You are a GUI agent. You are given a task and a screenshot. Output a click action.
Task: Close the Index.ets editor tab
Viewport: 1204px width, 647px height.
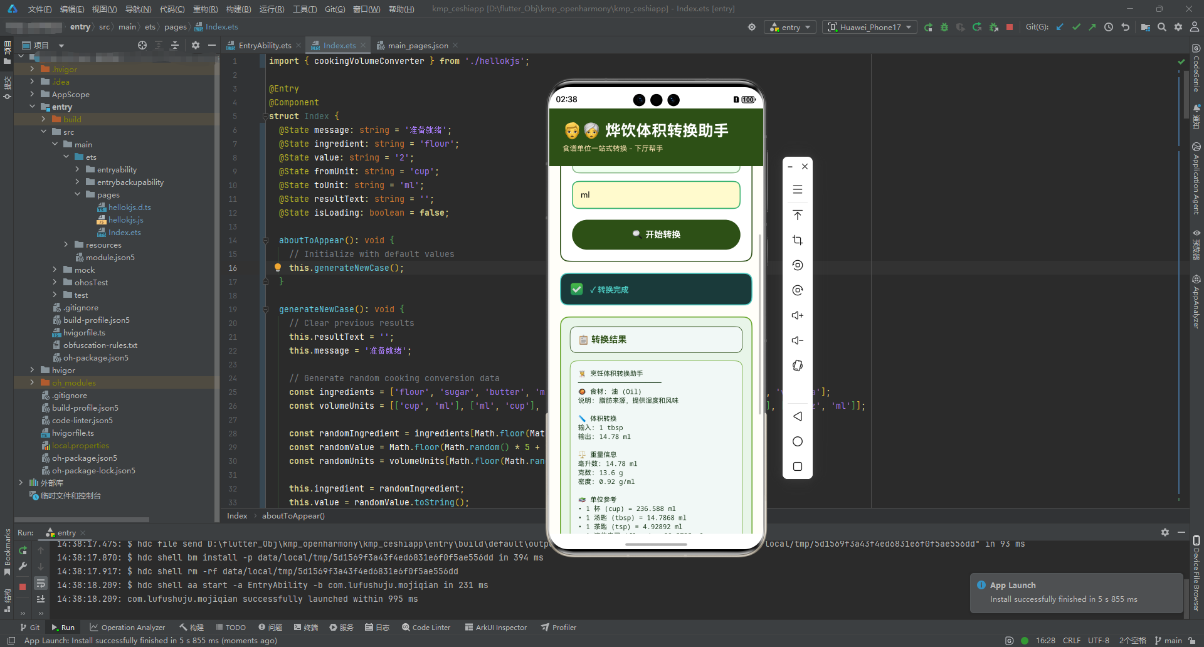(363, 45)
